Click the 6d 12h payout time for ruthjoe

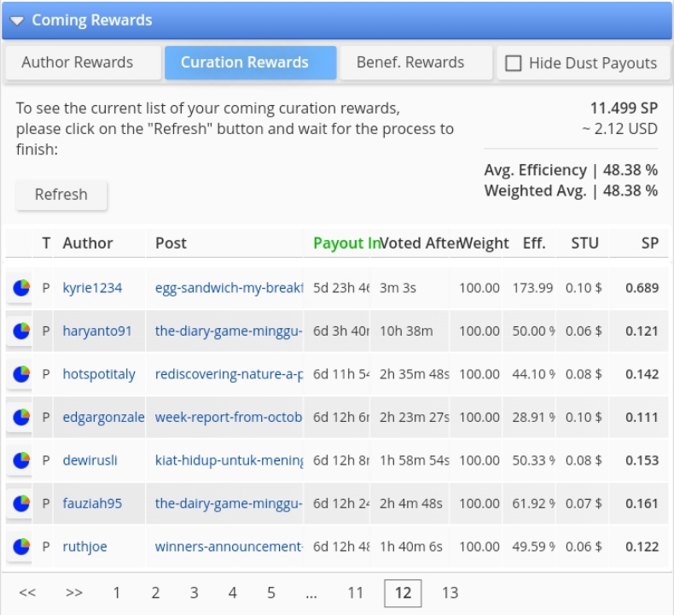pyautogui.click(x=341, y=547)
